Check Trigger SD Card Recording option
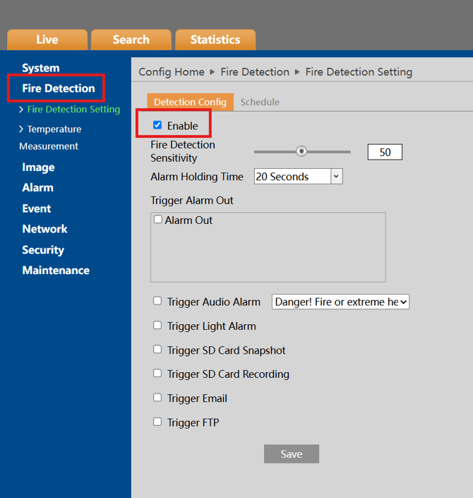473x498 pixels. pos(157,374)
